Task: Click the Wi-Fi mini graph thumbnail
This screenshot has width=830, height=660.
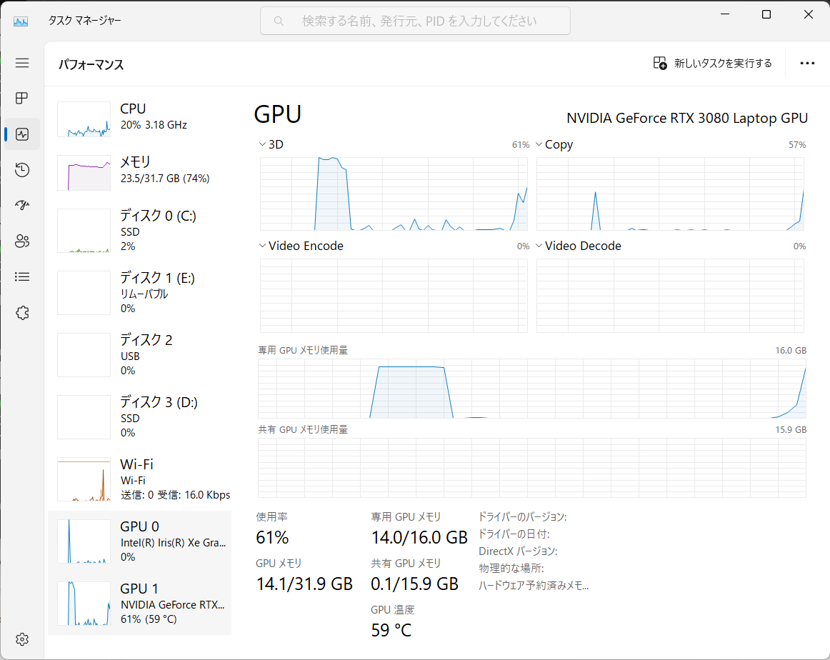Action: point(84,479)
